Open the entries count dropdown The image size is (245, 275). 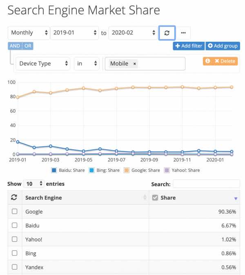click(34, 184)
